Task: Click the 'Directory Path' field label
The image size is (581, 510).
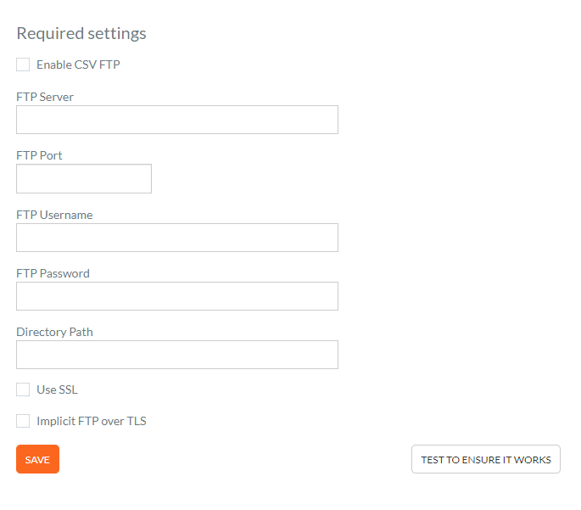Action: point(54,332)
